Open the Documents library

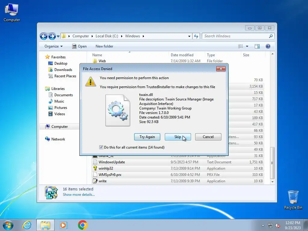tap(63, 95)
